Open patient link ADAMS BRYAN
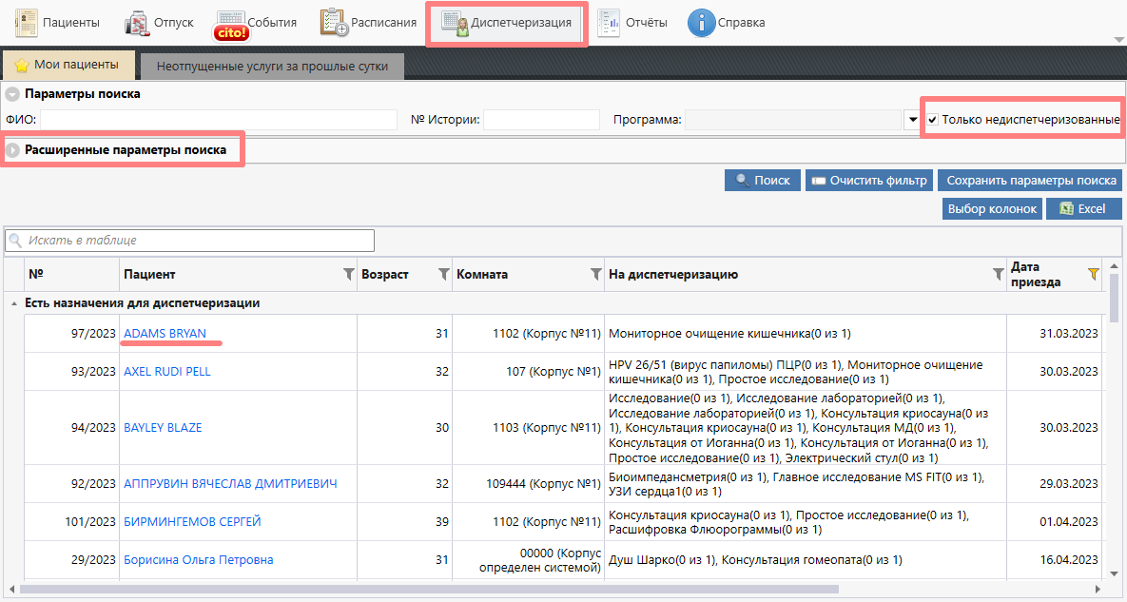Image resolution: width=1127 pixels, height=602 pixels. click(165, 333)
